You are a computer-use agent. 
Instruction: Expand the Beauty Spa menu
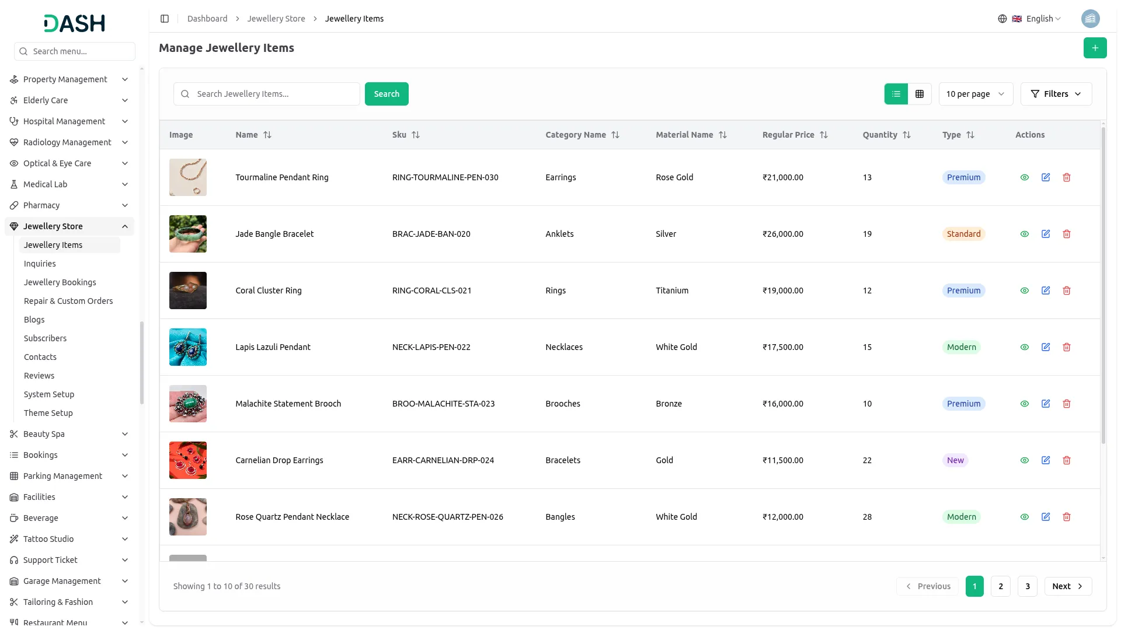point(69,434)
